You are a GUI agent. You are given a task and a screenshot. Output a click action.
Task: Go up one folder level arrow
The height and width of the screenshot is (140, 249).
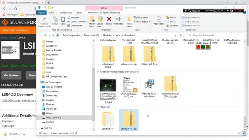click(53, 35)
